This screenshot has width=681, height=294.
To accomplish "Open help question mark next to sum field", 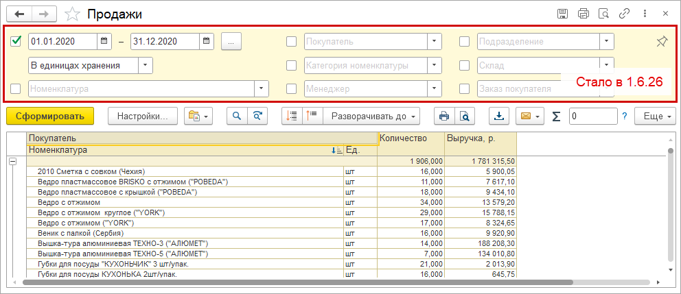I will click(x=625, y=117).
